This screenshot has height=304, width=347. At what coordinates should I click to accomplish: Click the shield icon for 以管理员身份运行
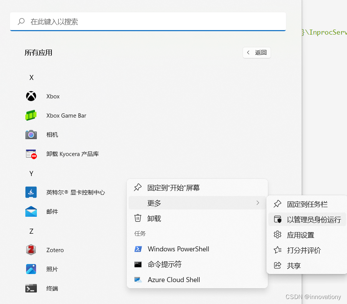pyautogui.click(x=278, y=219)
